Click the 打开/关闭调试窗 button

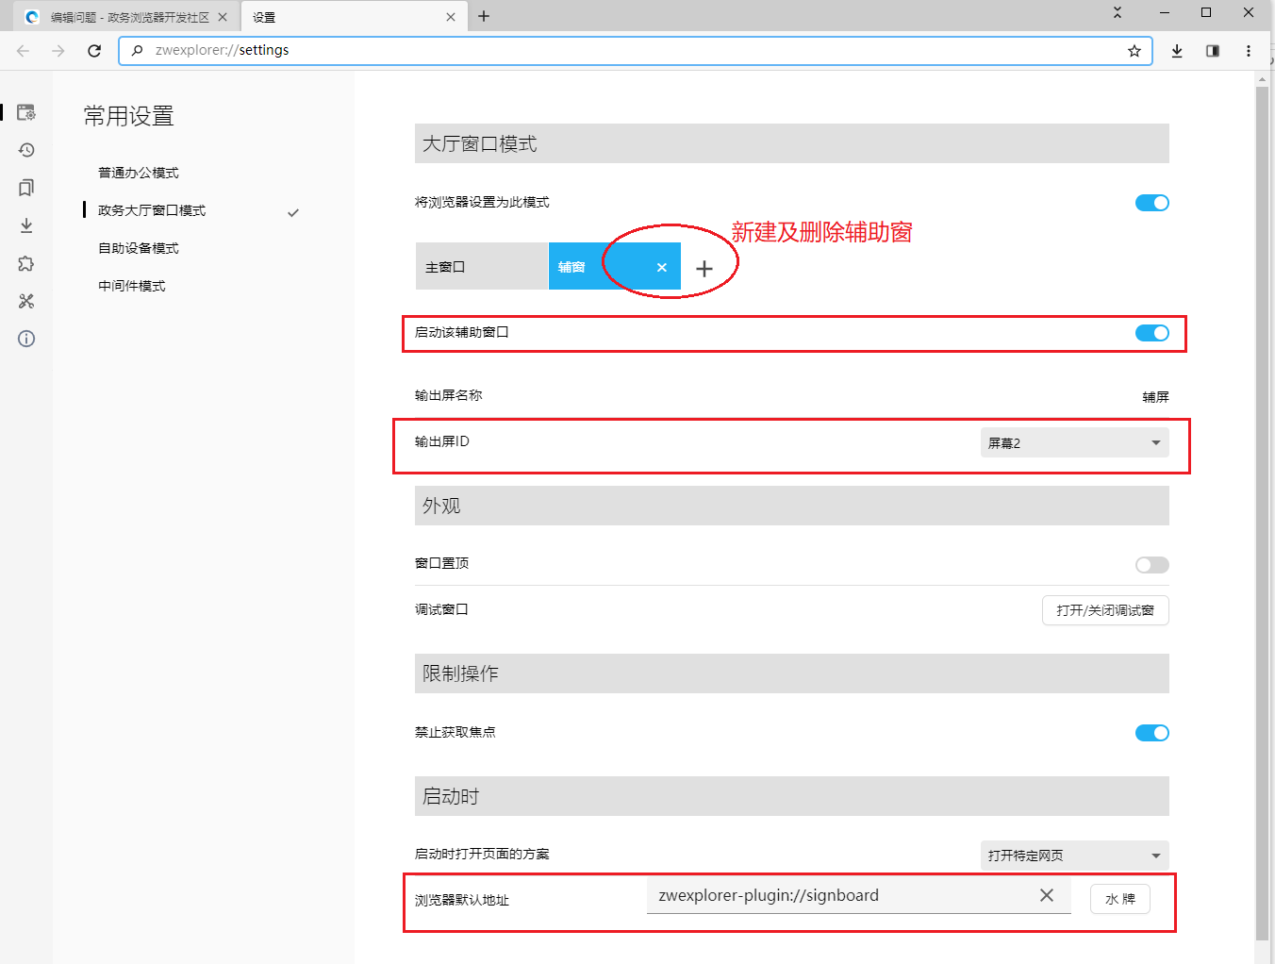click(x=1105, y=610)
